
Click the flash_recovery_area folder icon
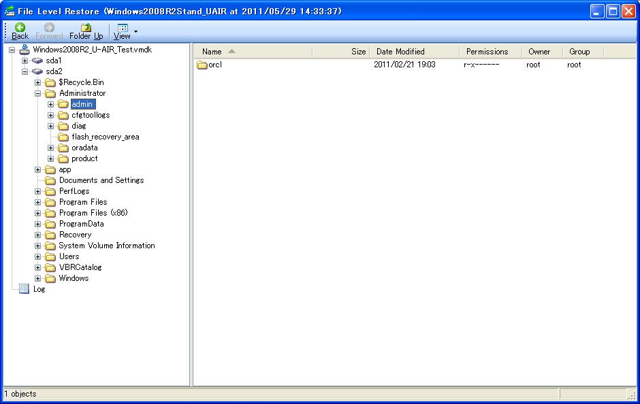[x=63, y=137]
